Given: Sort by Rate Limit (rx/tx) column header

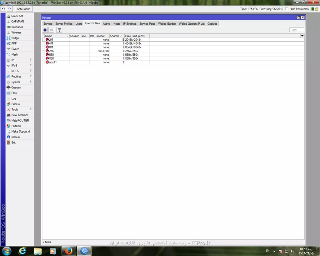Looking at the screenshot, I should pyautogui.click(x=137, y=36).
